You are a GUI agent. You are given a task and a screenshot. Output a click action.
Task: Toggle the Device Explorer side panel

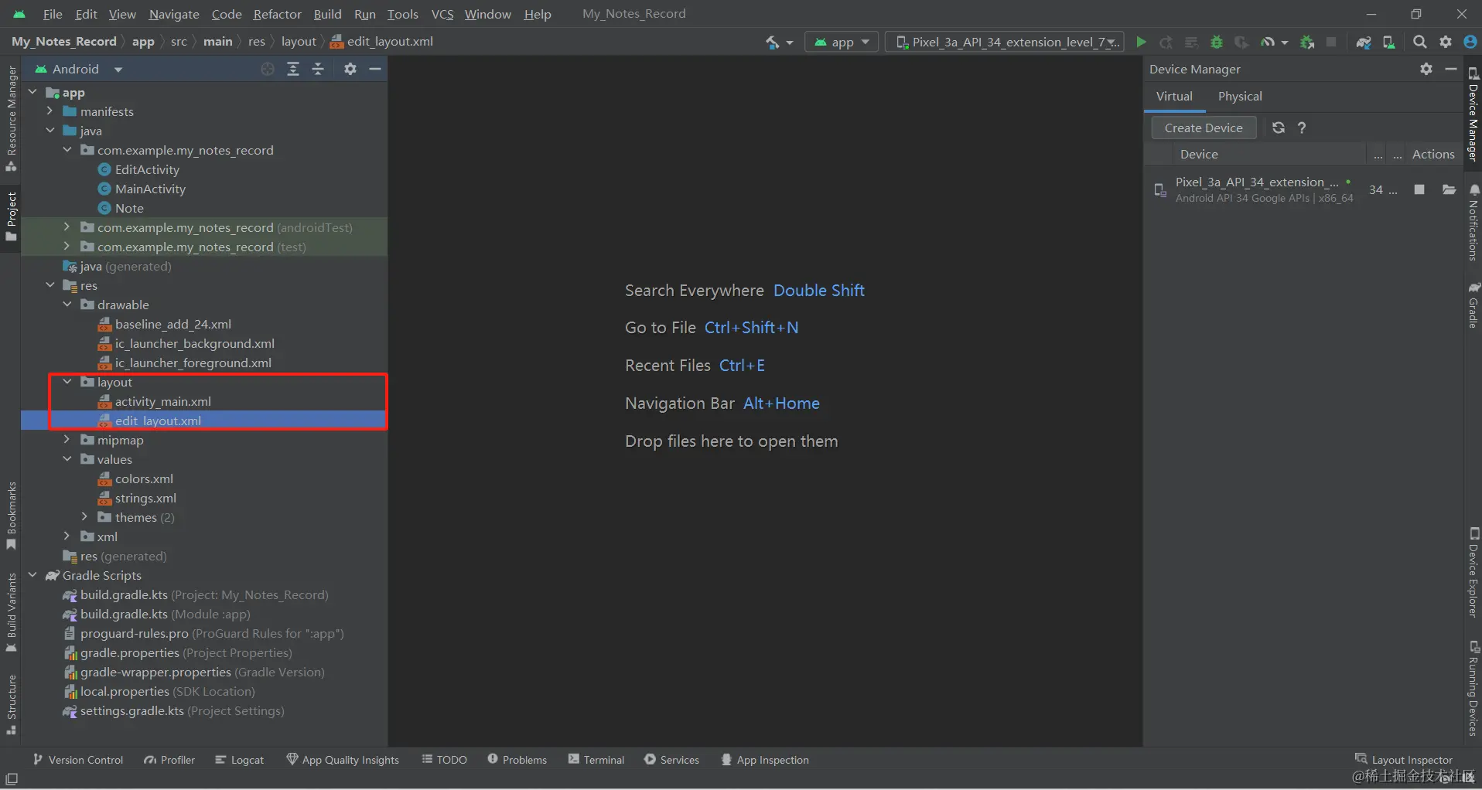click(1473, 572)
